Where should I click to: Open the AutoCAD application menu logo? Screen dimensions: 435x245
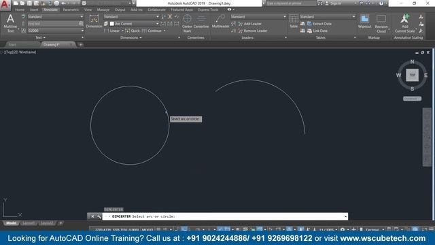click(x=5, y=5)
